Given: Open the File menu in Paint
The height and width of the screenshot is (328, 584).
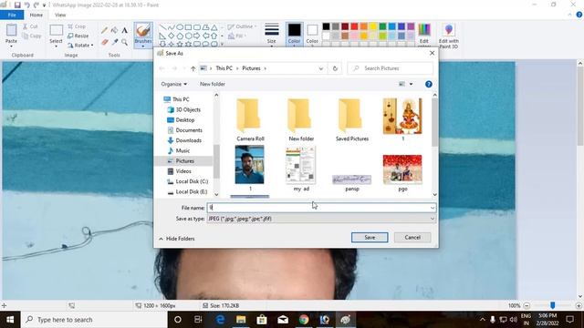Looking at the screenshot, I should (x=12, y=15).
